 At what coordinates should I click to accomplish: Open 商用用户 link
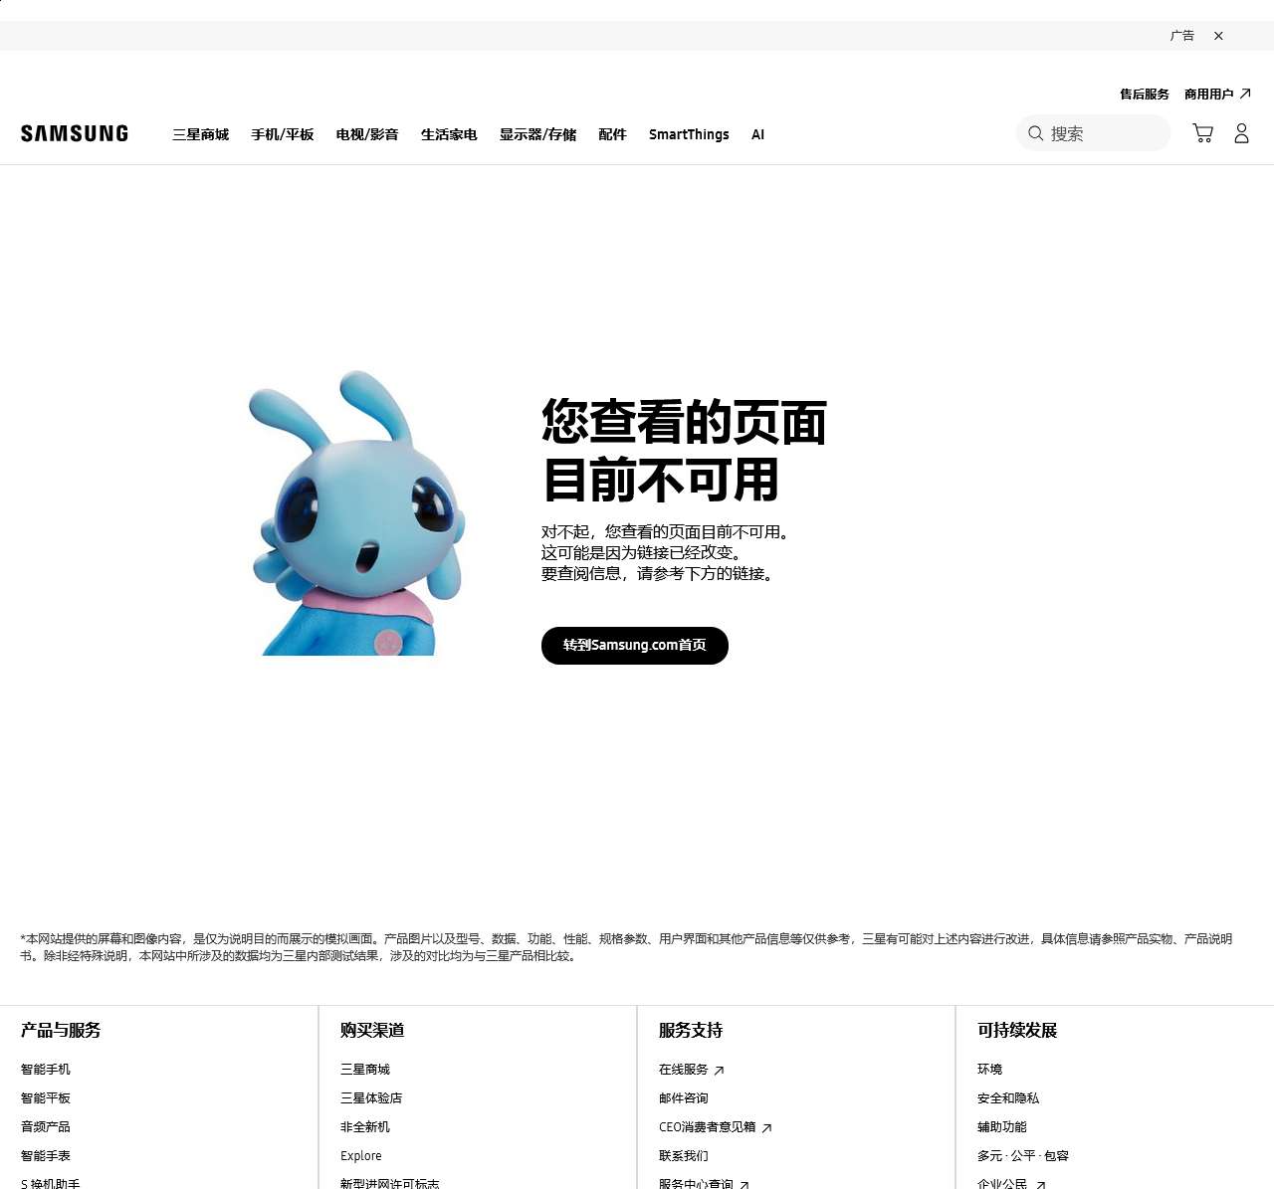(1208, 94)
